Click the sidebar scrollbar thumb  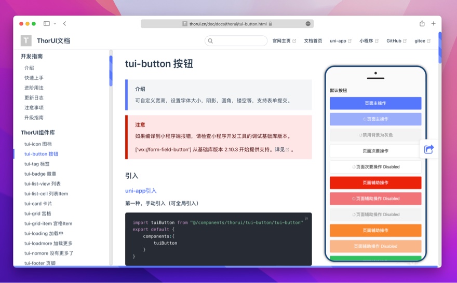111,70
